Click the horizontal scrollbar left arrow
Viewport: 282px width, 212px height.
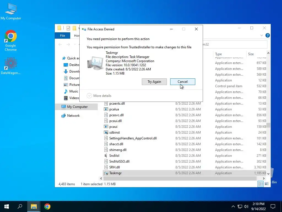point(101,179)
